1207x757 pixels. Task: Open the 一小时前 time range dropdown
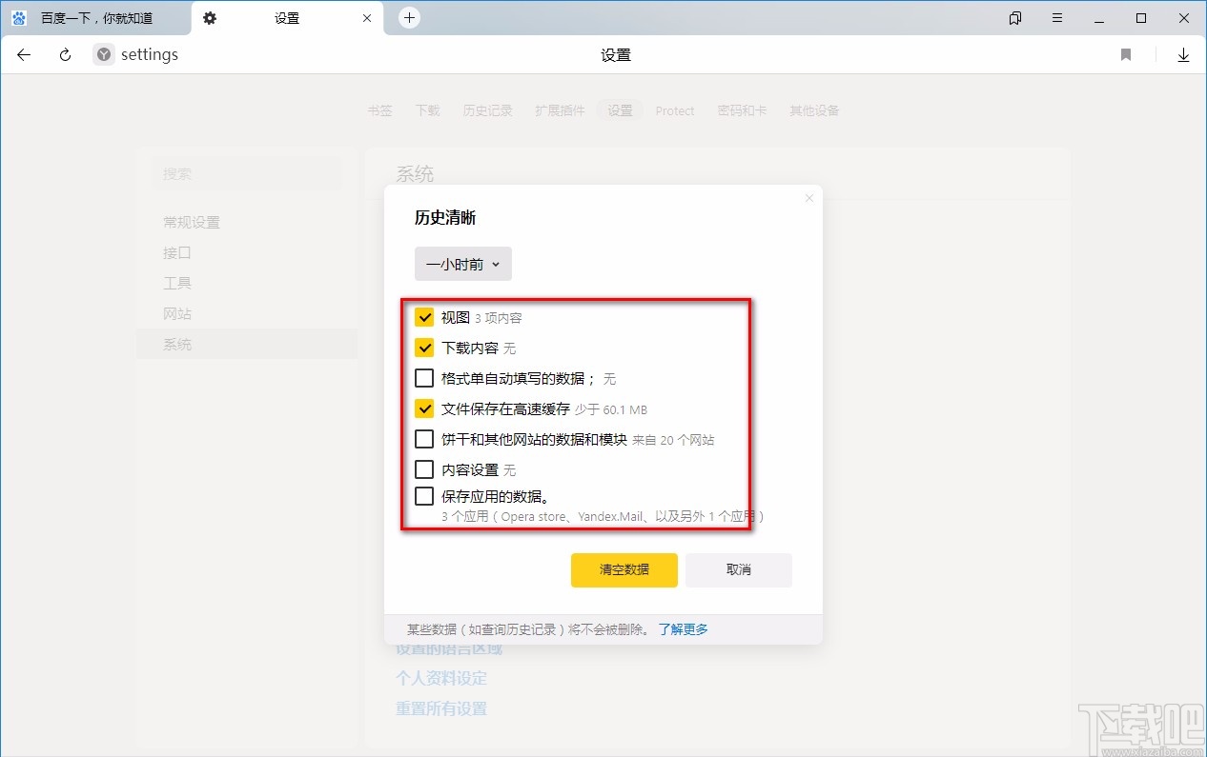click(462, 264)
